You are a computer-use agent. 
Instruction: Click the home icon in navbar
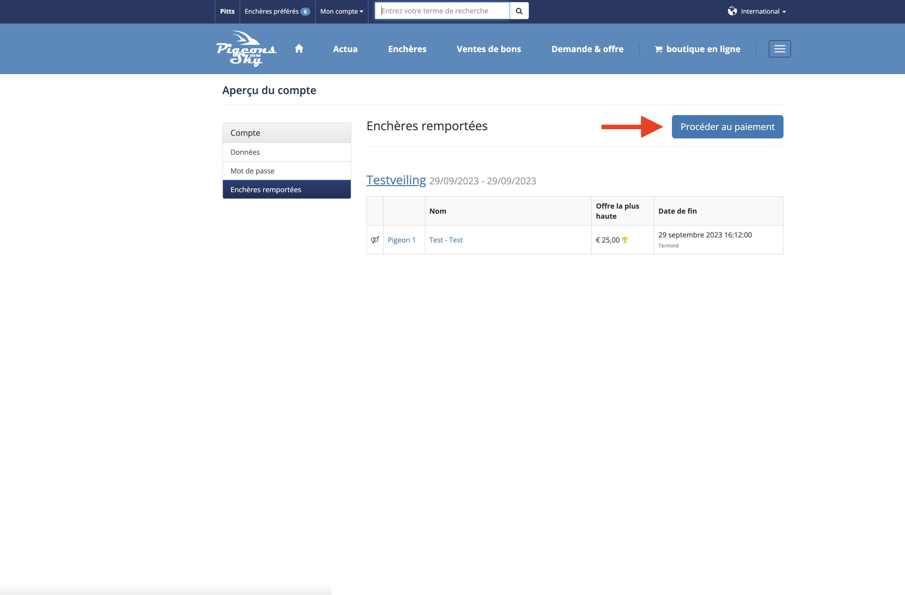click(299, 49)
